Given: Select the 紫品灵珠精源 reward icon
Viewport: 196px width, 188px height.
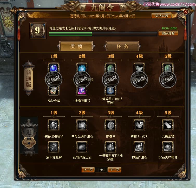Looking at the screenshot, I should [x=168, y=147].
